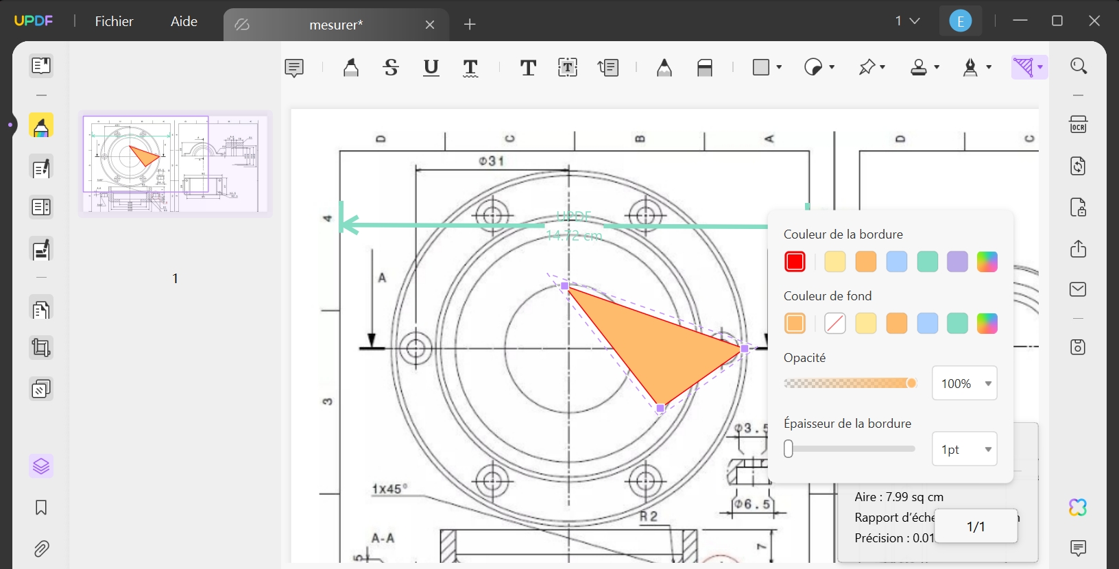Add a new tab with plus button

click(470, 25)
